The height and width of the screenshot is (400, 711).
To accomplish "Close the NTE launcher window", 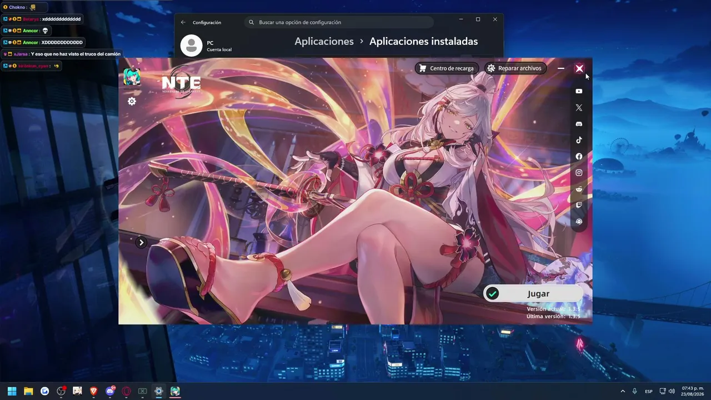I will click(579, 68).
